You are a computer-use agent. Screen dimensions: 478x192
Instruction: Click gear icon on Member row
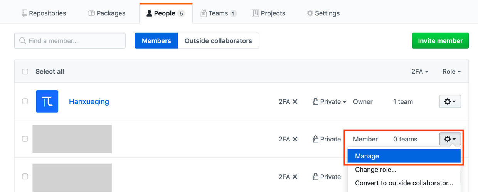coord(450,139)
